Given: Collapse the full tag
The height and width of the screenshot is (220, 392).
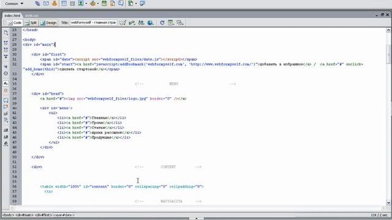Looking at the screenshot, I should tap(6, 43).
